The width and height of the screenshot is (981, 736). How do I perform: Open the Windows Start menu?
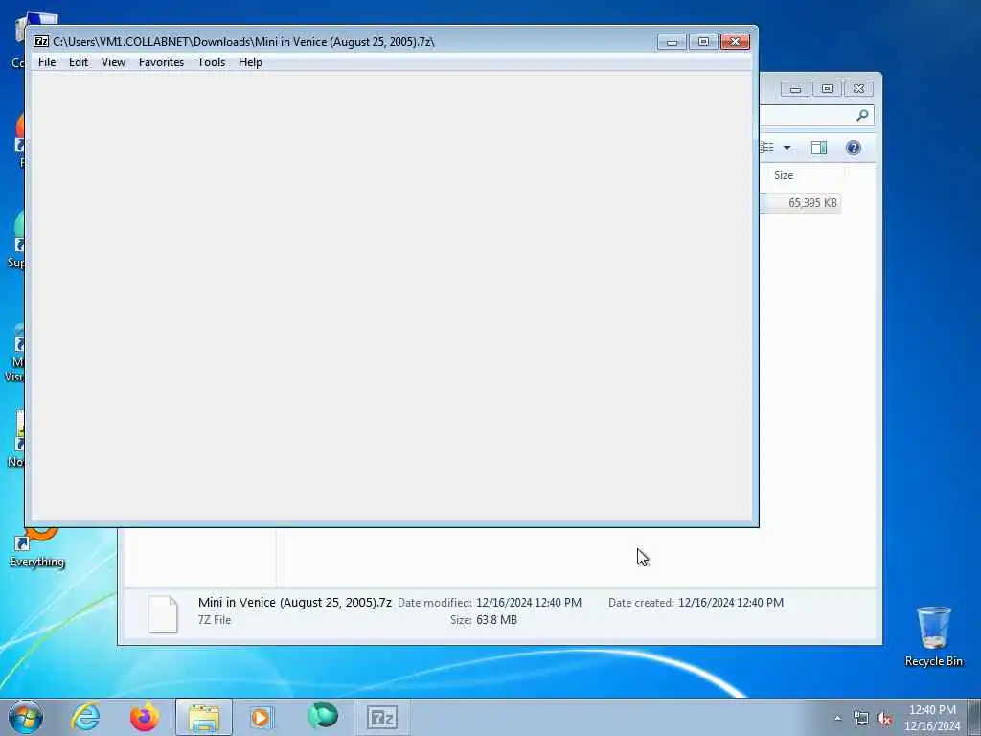26,717
